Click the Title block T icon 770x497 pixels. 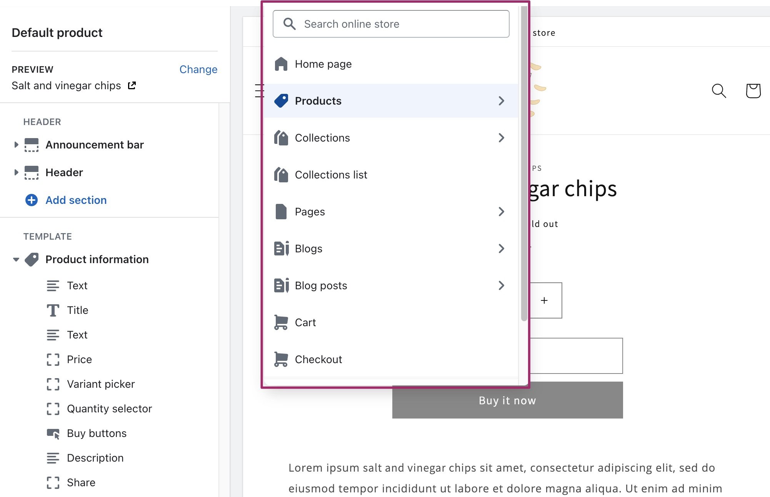(x=53, y=310)
